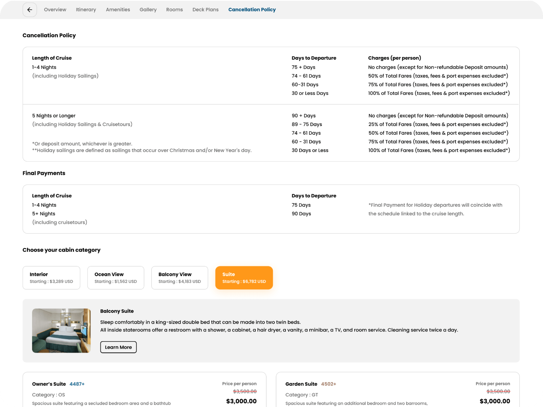Click the Cancellation Policy tab

point(252,10)
